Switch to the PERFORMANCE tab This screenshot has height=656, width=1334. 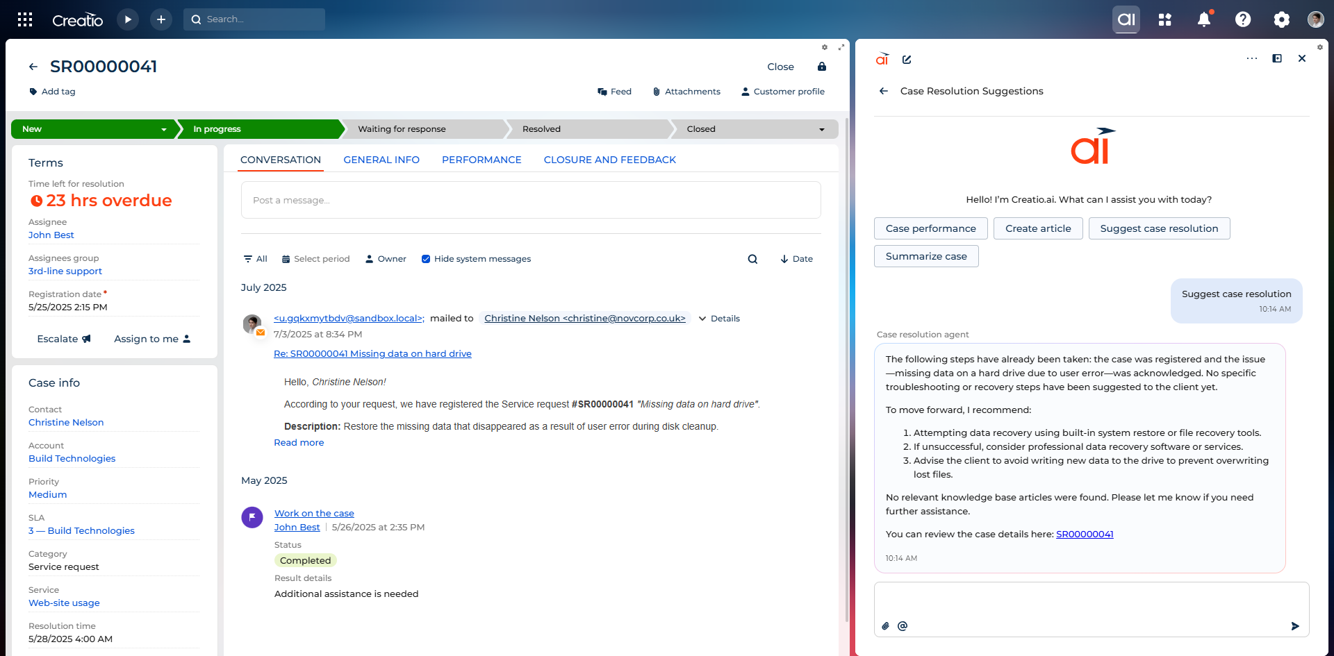point(481,160)
